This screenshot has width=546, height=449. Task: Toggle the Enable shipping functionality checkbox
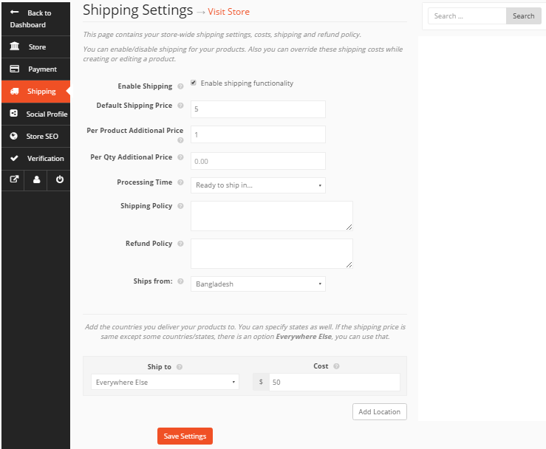[194, 83]
